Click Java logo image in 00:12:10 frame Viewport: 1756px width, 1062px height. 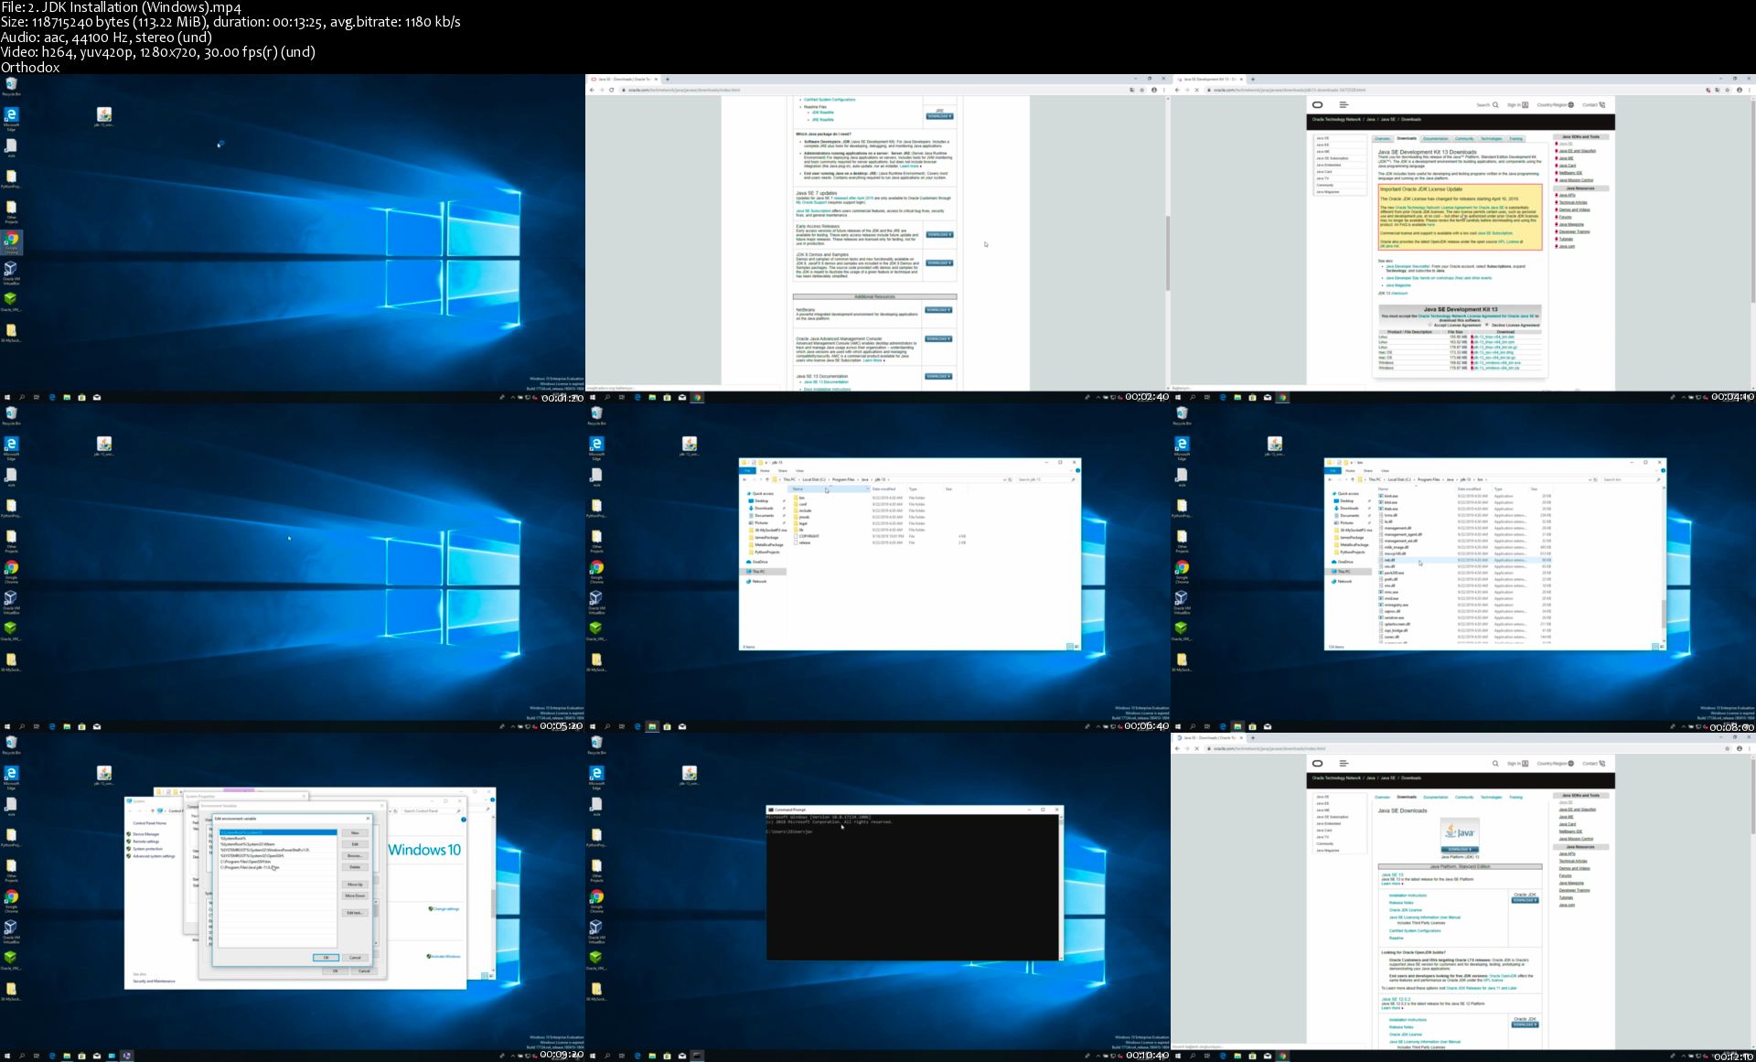coord(1460,833)
